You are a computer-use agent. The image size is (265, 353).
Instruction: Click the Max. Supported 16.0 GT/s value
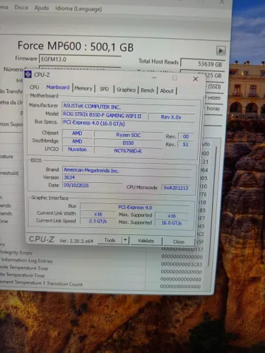coord(172,222)
